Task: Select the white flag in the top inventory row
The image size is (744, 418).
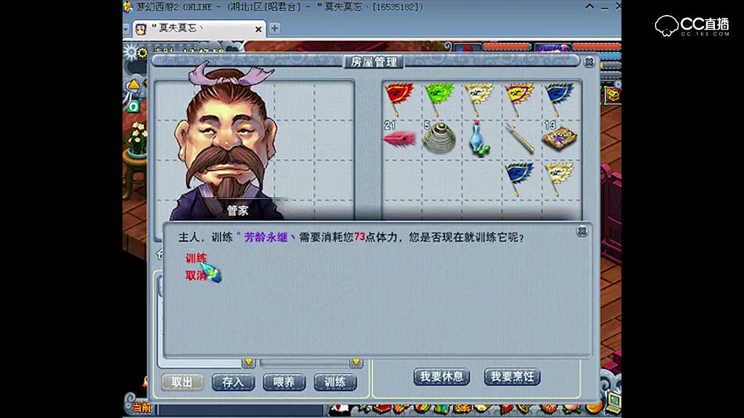Action: click(479, 98)
